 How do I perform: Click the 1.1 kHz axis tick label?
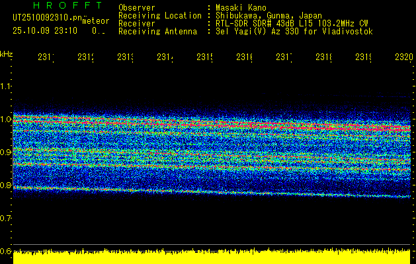tap(5, 86)
